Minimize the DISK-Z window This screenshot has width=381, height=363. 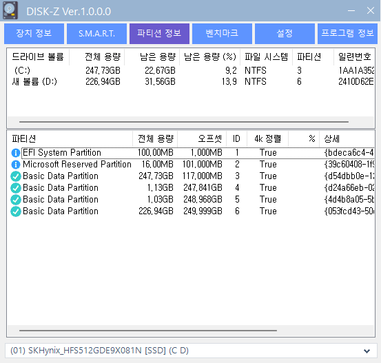click(351, 11)
